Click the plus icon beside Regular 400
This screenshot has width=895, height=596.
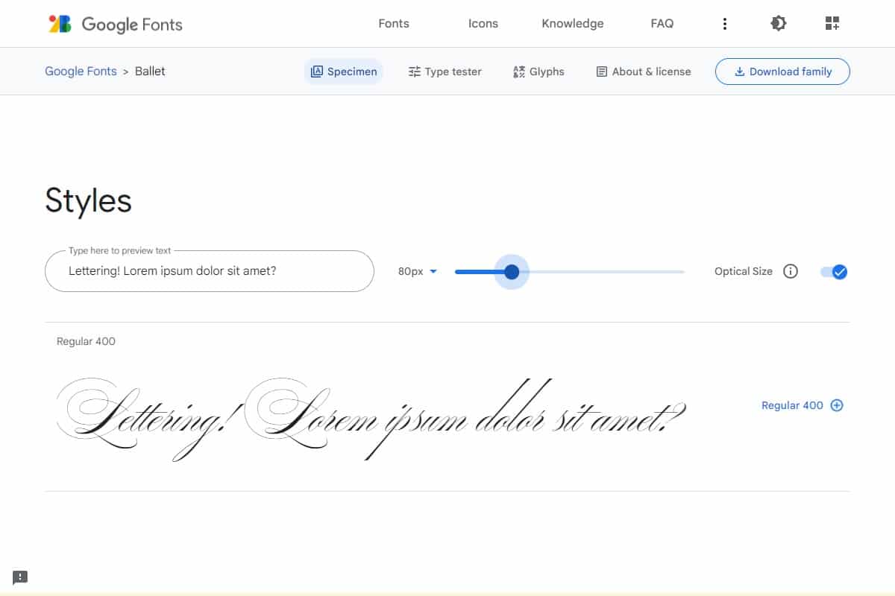click(837, 405)
